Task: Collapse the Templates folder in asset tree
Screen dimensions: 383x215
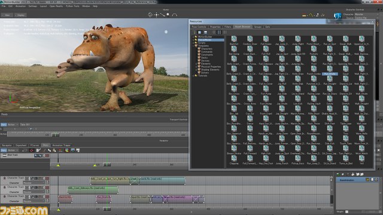Action: point(193,46)
